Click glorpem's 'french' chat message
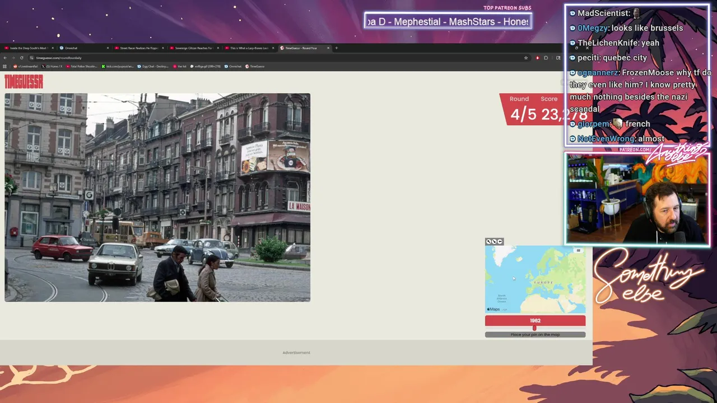 [609, 124]
